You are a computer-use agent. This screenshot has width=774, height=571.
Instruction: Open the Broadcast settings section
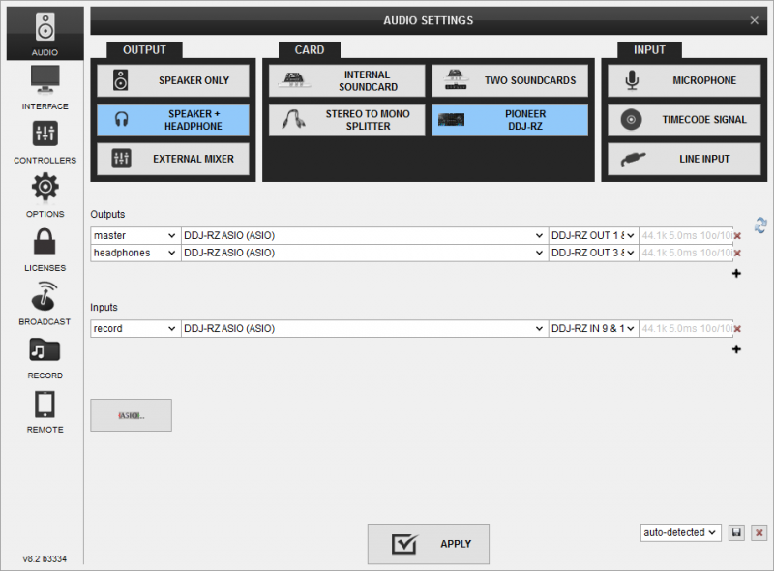(x=45, y=303)
